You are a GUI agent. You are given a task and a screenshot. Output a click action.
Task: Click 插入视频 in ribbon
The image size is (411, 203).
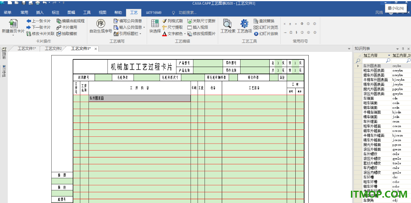tap(198, 27)
